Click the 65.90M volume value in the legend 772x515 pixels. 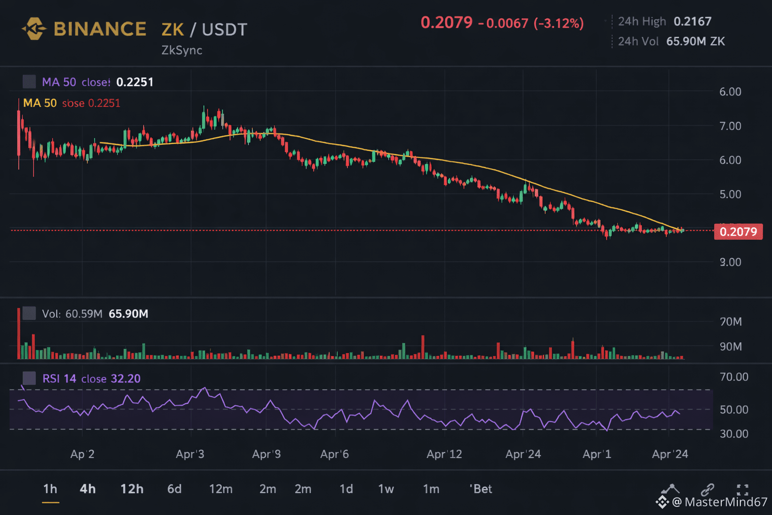click(x=129, y=314)
